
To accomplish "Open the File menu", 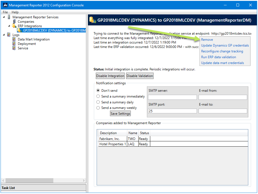I will (5, 12).
